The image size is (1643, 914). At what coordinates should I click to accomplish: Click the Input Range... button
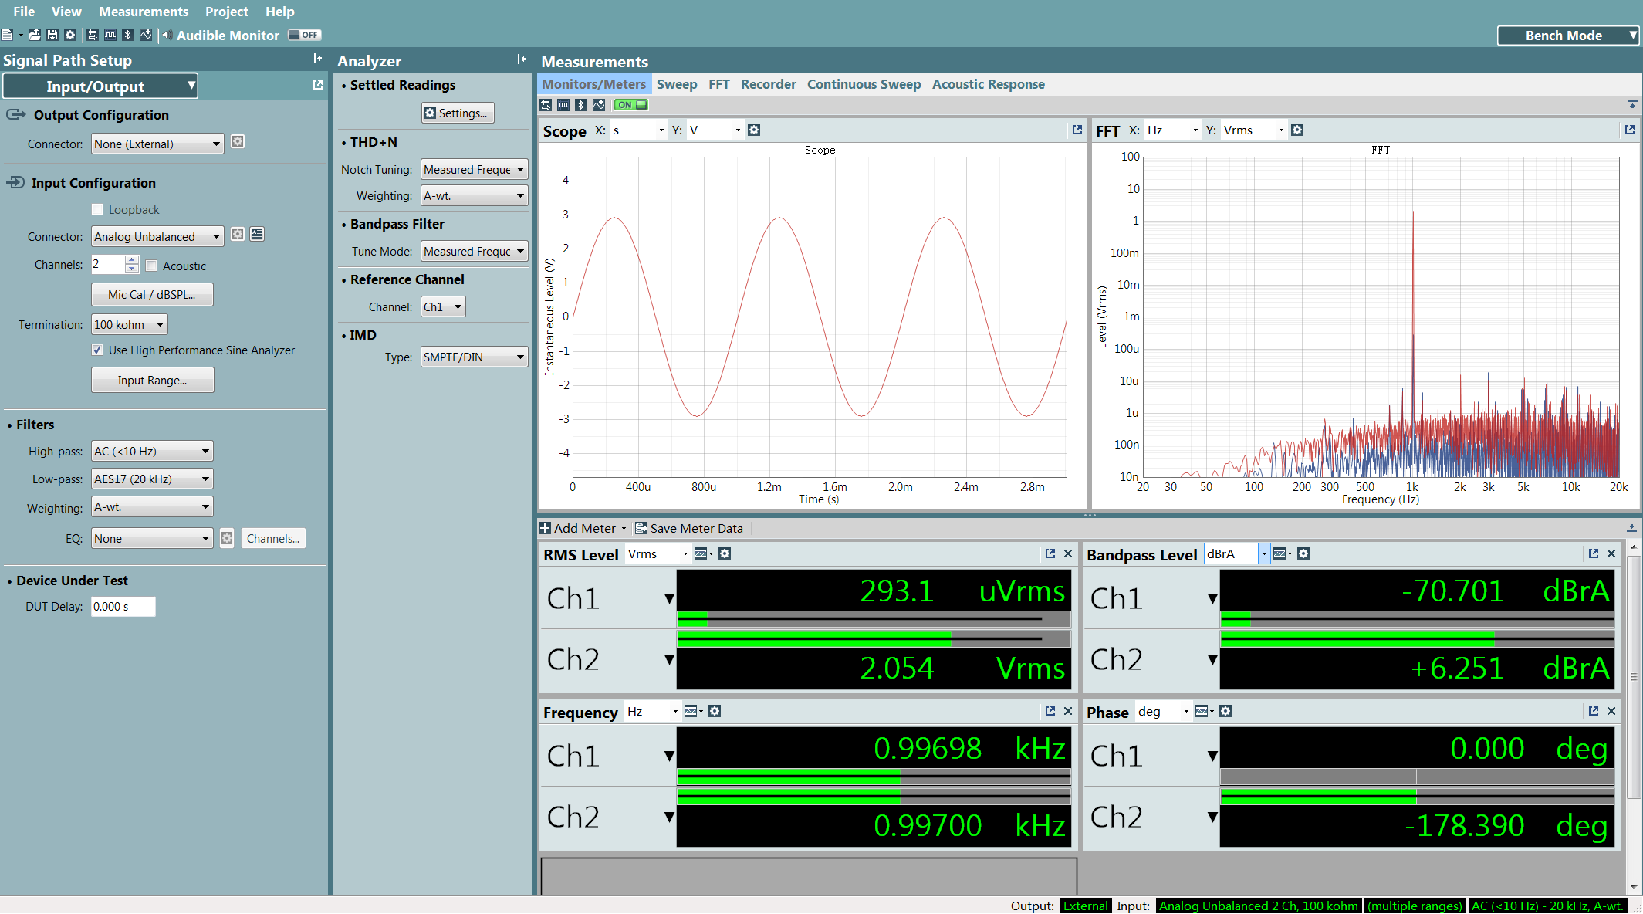point(152,380)
